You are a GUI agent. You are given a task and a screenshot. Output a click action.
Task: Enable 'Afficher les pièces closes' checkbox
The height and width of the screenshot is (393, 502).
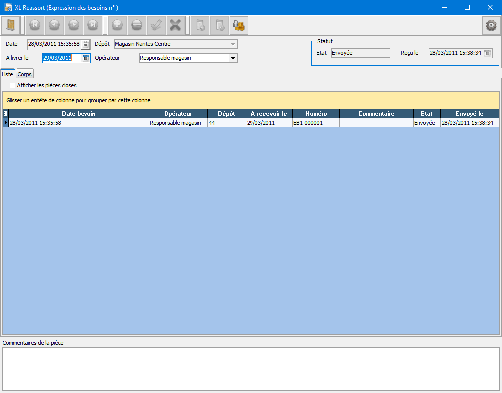(13, 85)
